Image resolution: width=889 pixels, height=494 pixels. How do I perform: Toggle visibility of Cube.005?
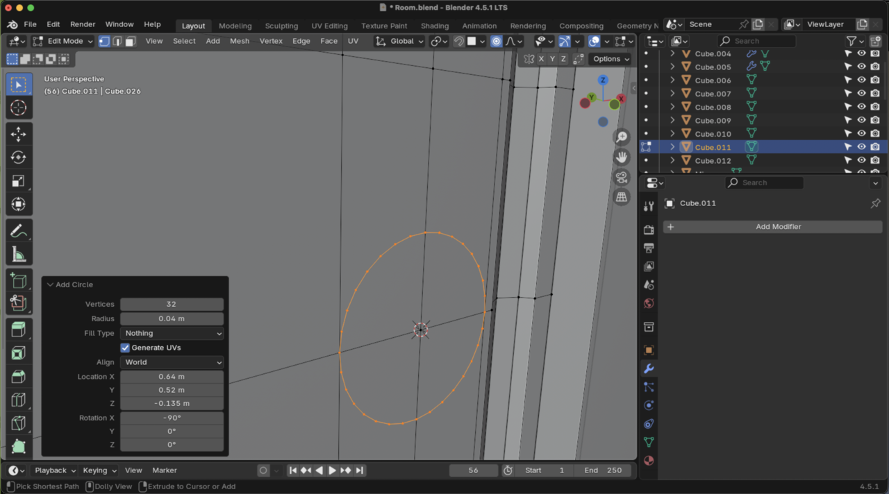[x=861, y=67]
